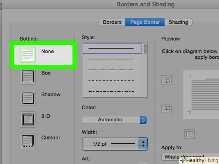Toggle the left border preview button
Image resolution: width=219 pixels, height=164 pixels.
[x=190, y=134]
